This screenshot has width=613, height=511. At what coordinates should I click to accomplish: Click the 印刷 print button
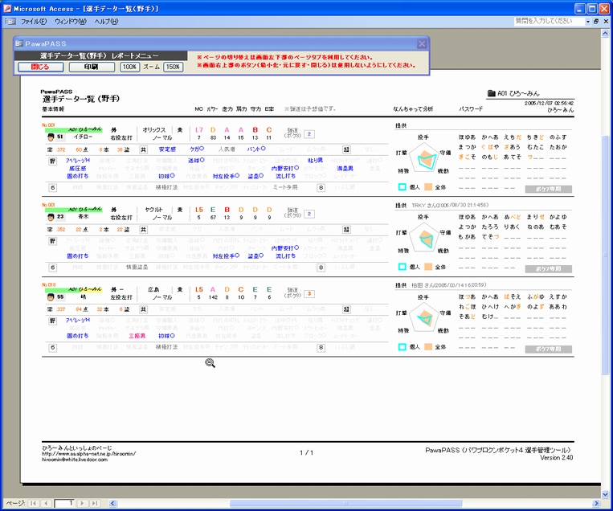tap(92, 67)
